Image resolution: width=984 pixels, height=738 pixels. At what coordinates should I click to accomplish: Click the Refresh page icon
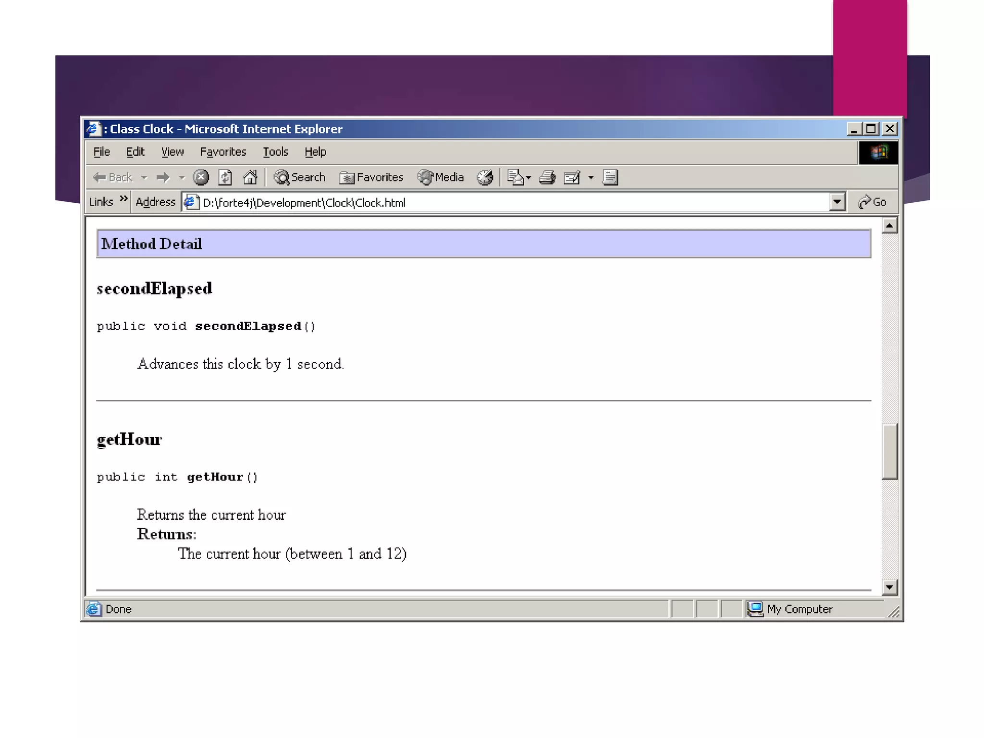coord(225,177)
